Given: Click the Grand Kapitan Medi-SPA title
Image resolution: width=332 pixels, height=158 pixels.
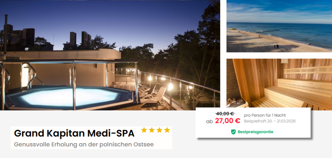Looking at the screenshot, I should [74, 133].
